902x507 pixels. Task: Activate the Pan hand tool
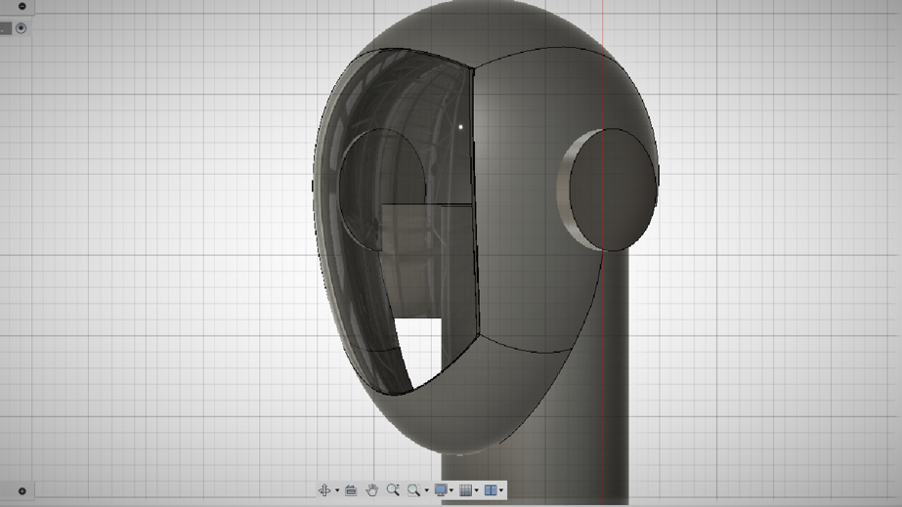(371, 490)
